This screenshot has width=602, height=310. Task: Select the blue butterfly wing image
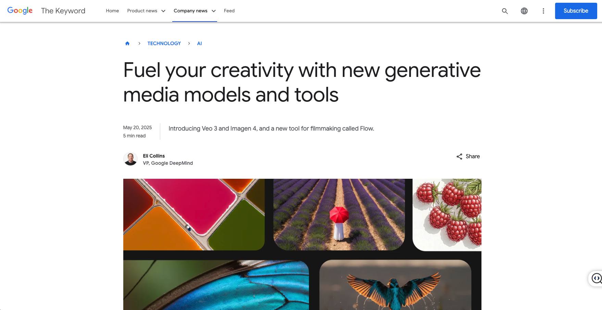(x=216, y=285)
